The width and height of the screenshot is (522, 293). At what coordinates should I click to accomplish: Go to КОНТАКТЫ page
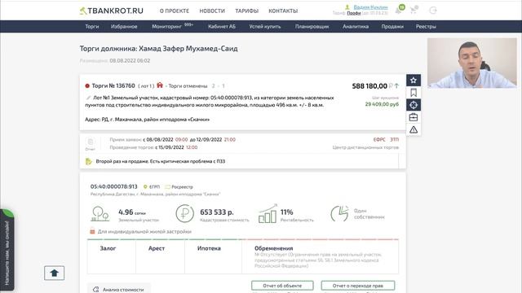pyautogui.click(x=283, y=11)
